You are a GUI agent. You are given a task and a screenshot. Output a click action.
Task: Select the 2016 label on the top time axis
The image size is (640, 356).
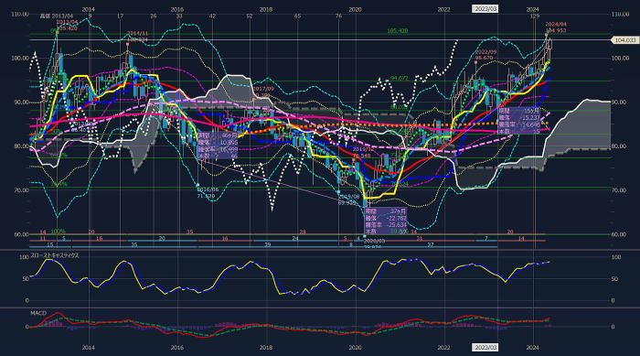pyautogui.click(x=177, y=9)
